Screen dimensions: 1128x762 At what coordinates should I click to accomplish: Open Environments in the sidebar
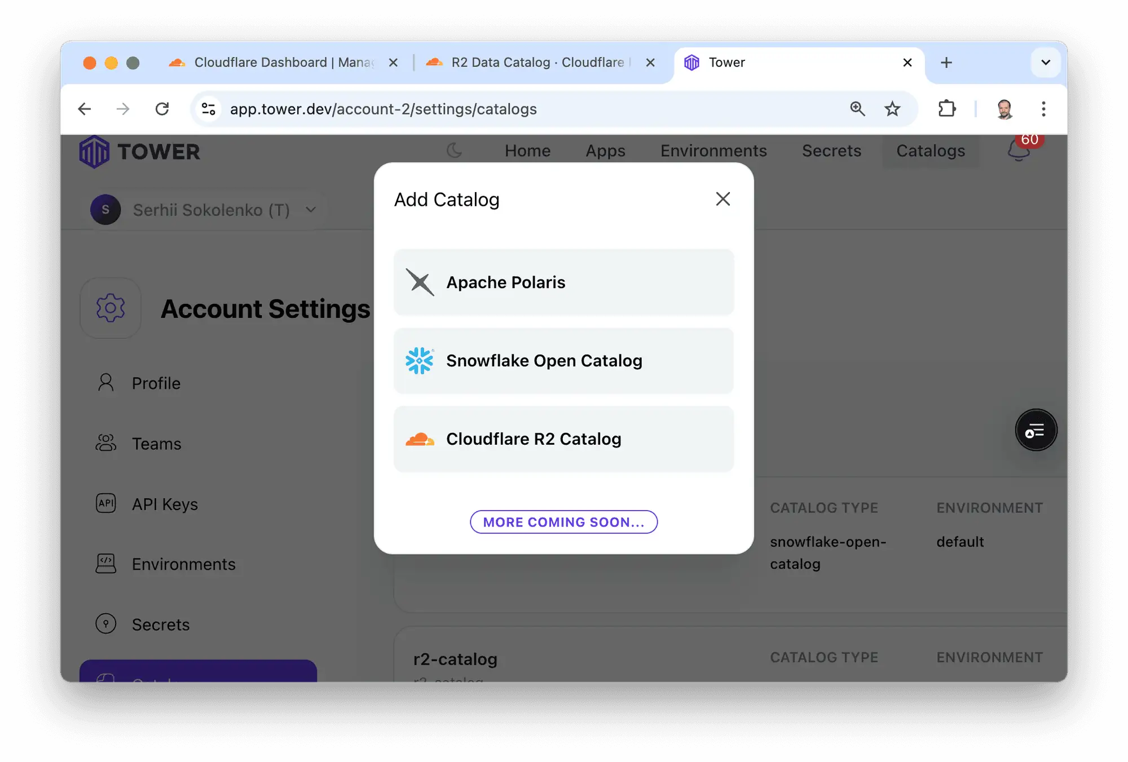(183, 564)
